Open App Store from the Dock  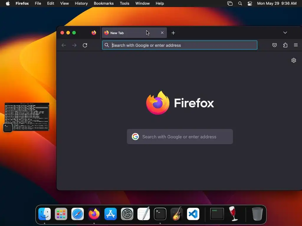111,214
